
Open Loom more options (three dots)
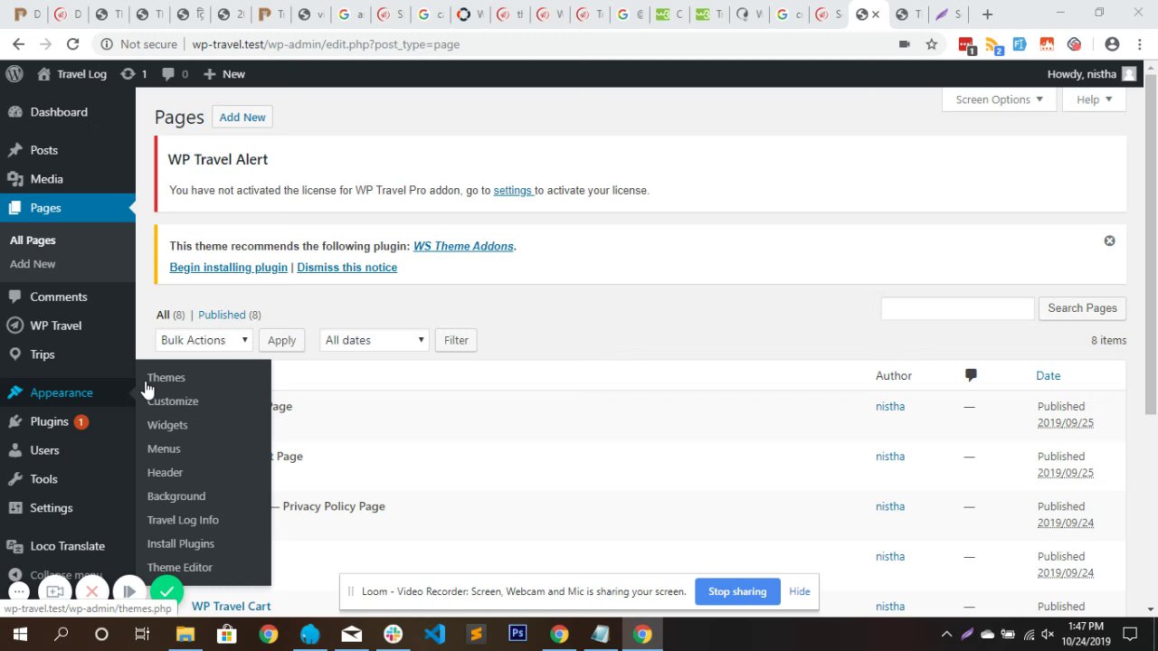(x=19, y=591)
